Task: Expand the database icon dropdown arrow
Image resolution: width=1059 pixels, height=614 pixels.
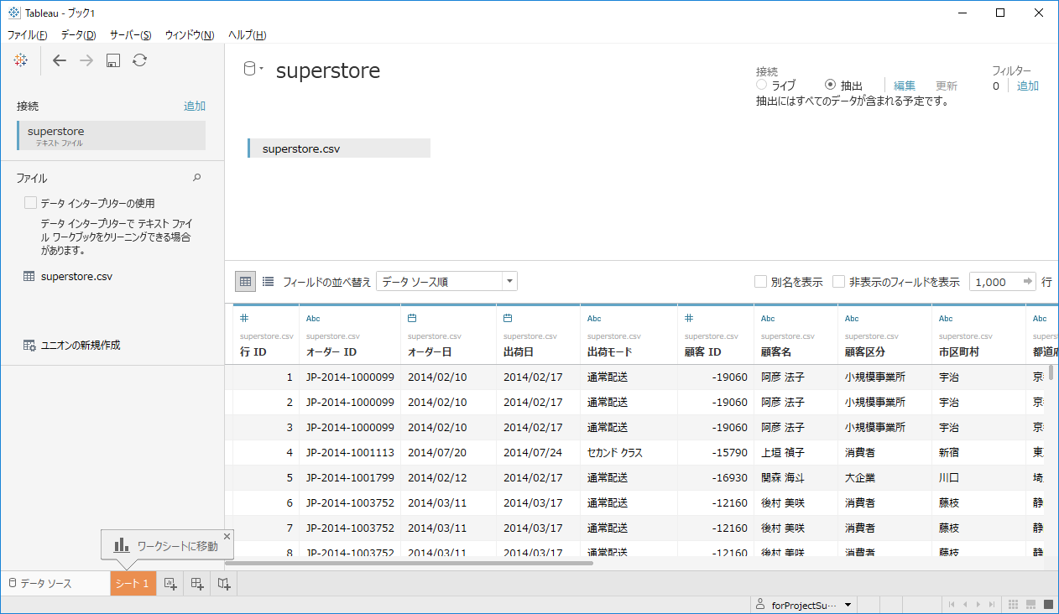Action: [262, 70]
